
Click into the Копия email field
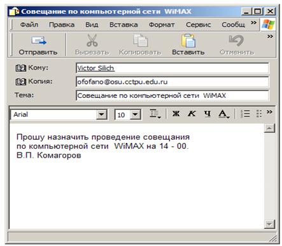click(173, 82)
